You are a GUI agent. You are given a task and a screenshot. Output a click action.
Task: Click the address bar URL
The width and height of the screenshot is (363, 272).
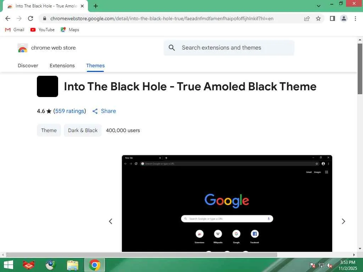[x=162, y=18]
